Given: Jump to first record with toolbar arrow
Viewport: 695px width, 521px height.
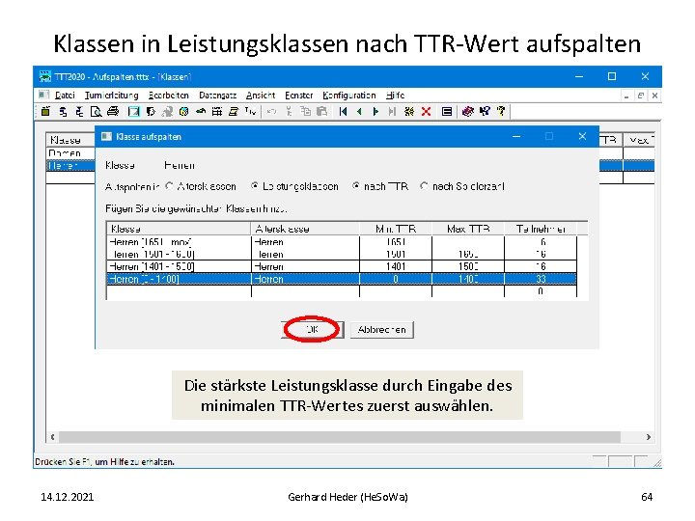Looking at the screenshot, I should coord(343,112).
